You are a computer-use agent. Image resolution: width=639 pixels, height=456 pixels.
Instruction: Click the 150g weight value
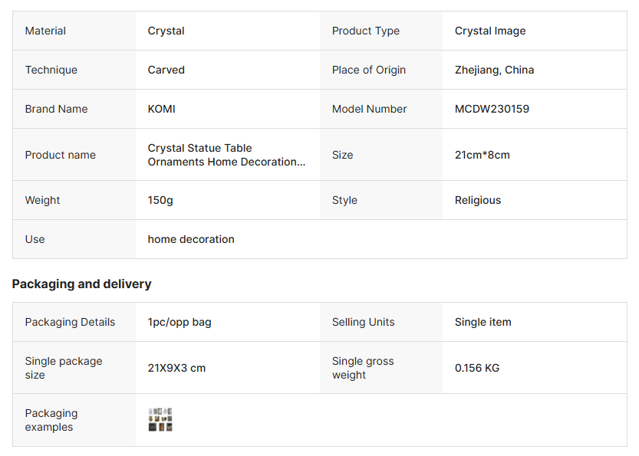(160, 200)
